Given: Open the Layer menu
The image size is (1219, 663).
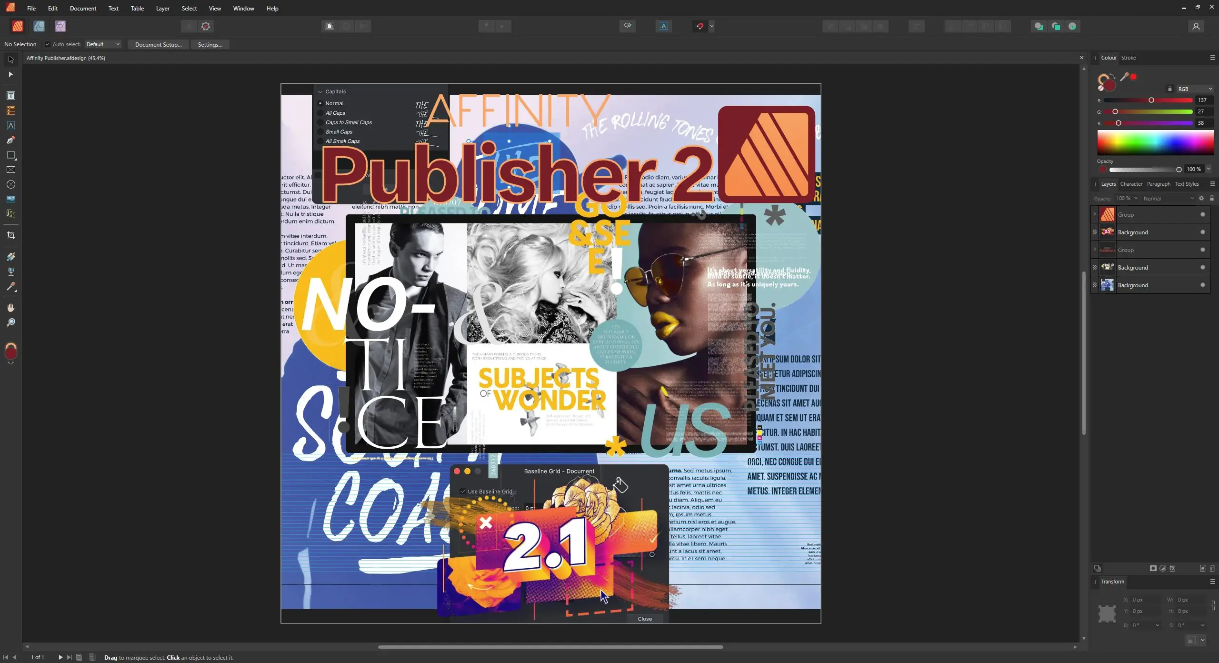Looking at the screenshot, I should click(x=162, y=8).
